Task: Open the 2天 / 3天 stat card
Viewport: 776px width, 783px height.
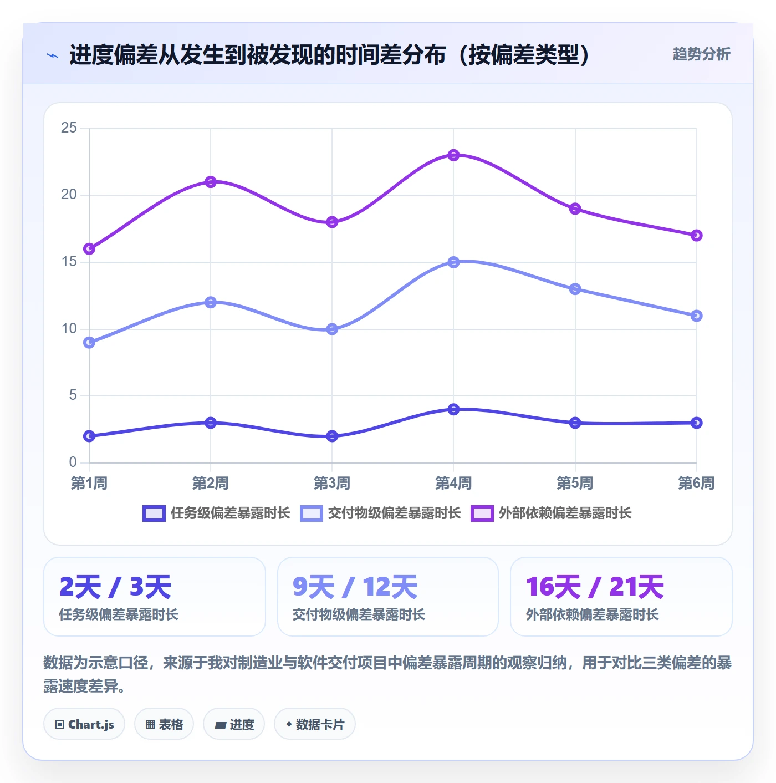Action: 155,597
